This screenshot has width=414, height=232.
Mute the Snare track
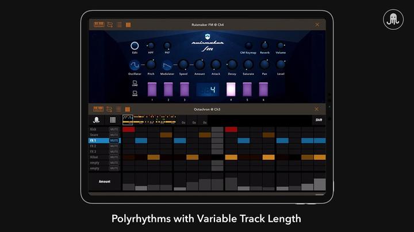[x=114, y=135]
